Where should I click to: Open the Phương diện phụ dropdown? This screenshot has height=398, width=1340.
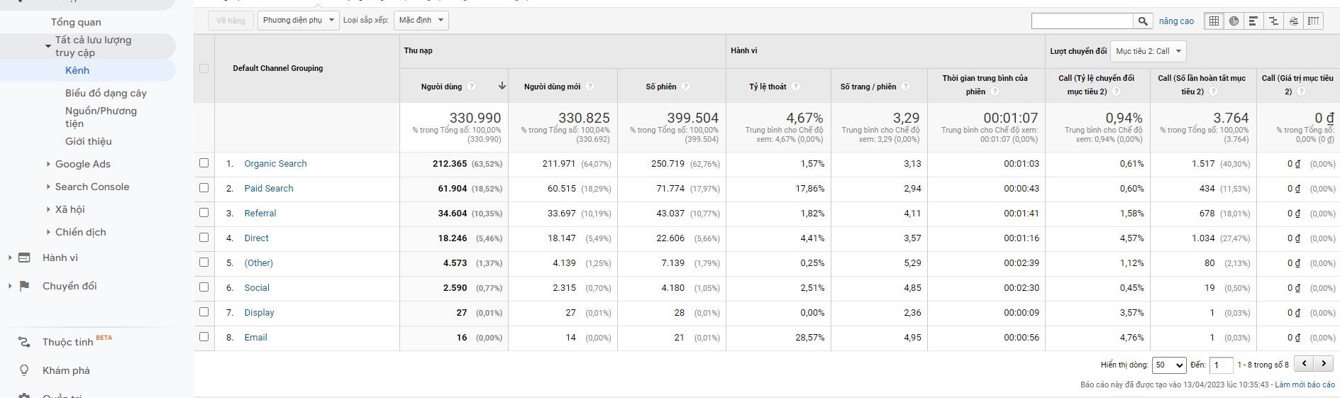click(298, 21)
